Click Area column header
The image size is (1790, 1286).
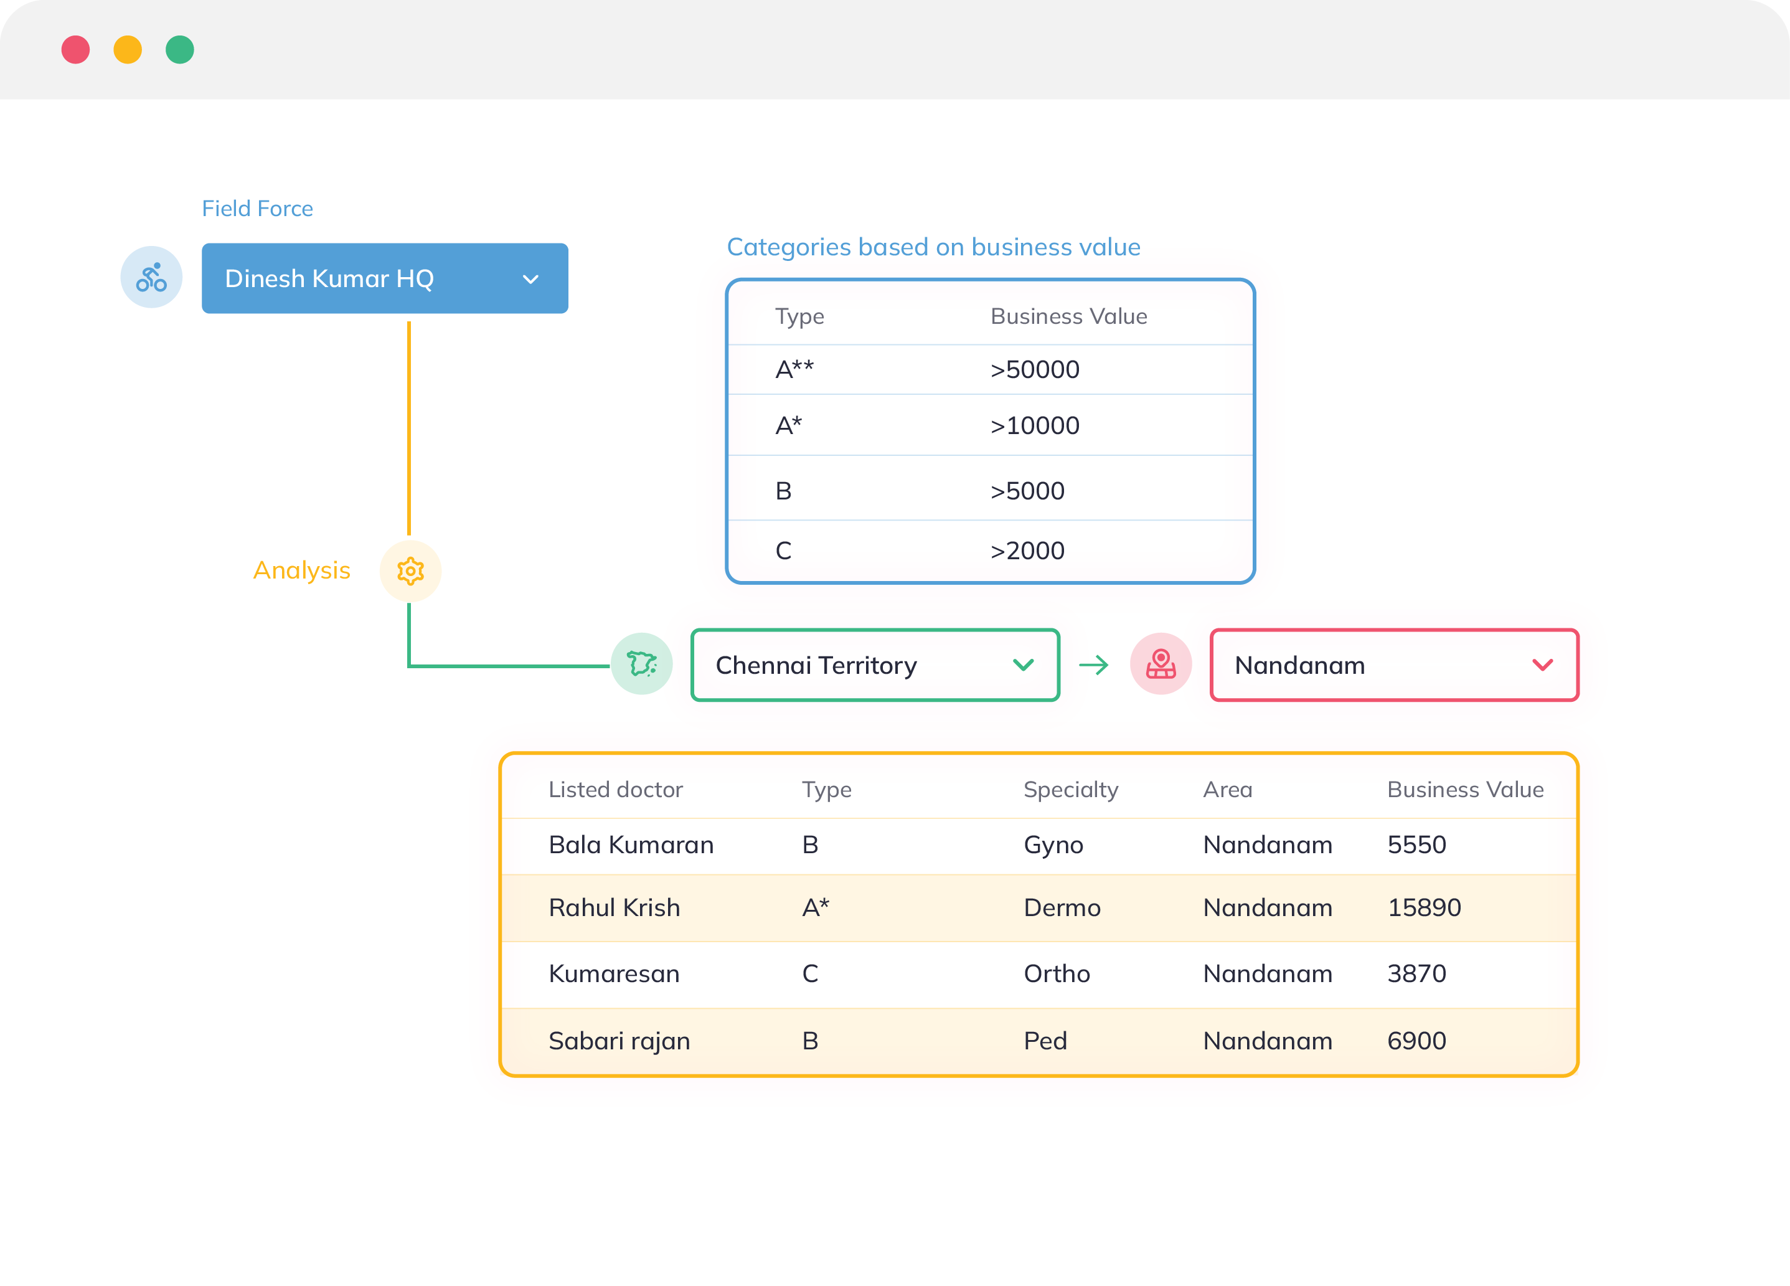pyautogui.click(x=1227, y=790)
